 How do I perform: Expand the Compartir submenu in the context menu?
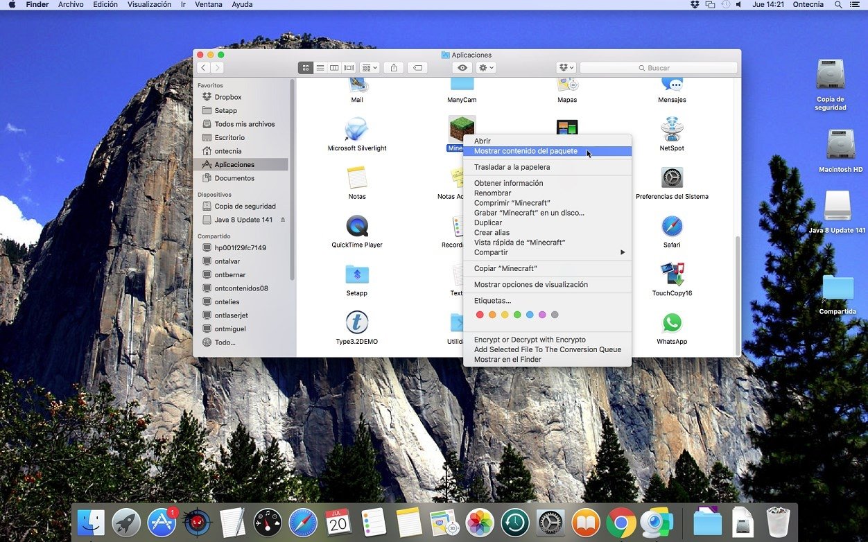click(547, 252)
